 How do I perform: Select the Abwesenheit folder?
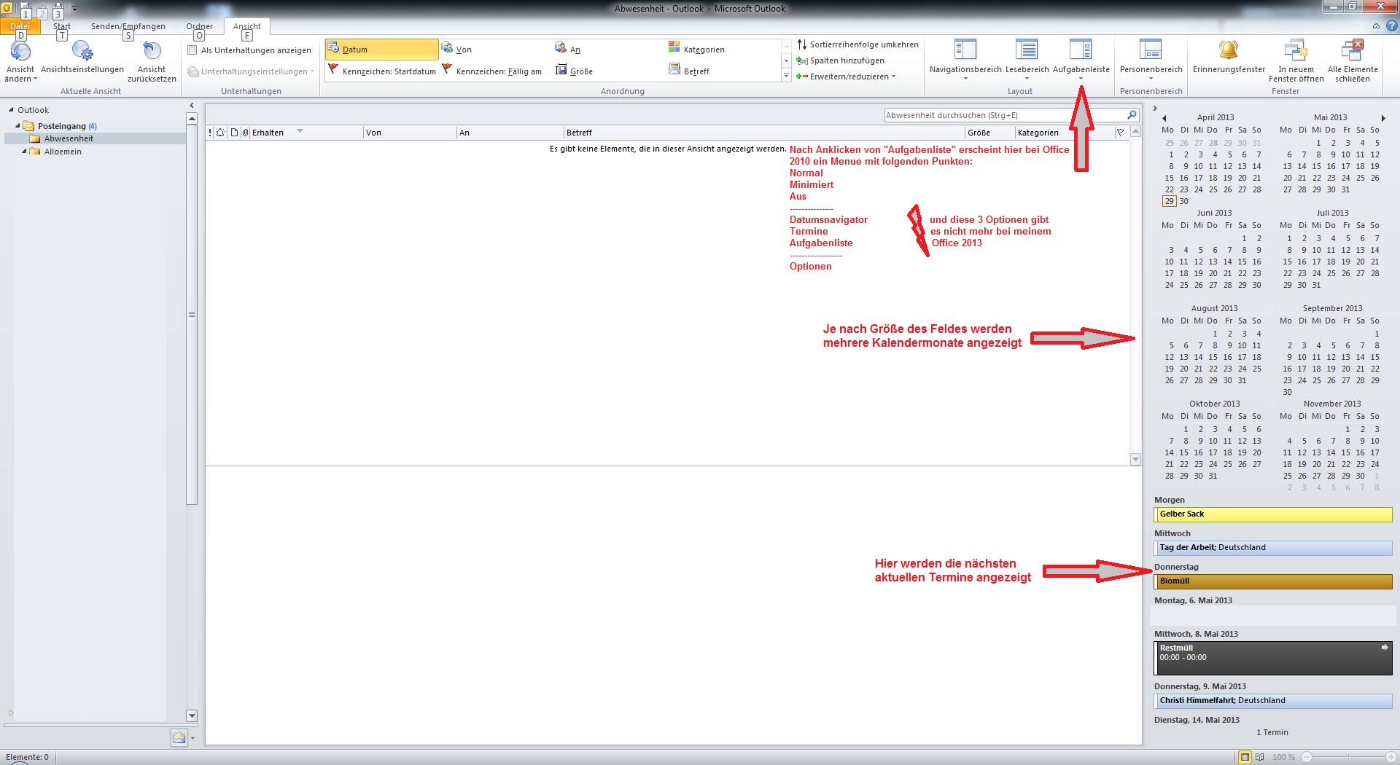[69, 138]
